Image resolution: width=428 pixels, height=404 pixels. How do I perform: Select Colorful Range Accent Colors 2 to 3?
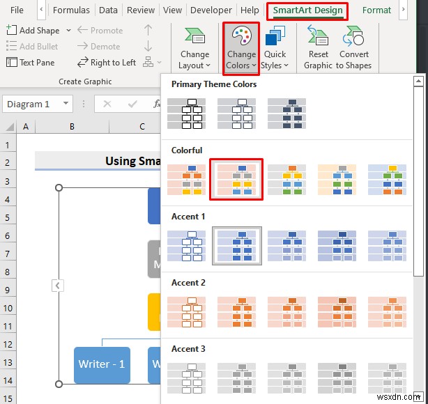(x=237, y=180)
